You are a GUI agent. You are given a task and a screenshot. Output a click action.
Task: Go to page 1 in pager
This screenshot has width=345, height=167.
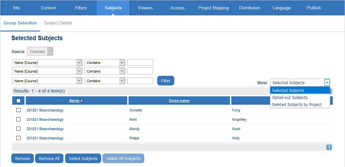[329, 147]
